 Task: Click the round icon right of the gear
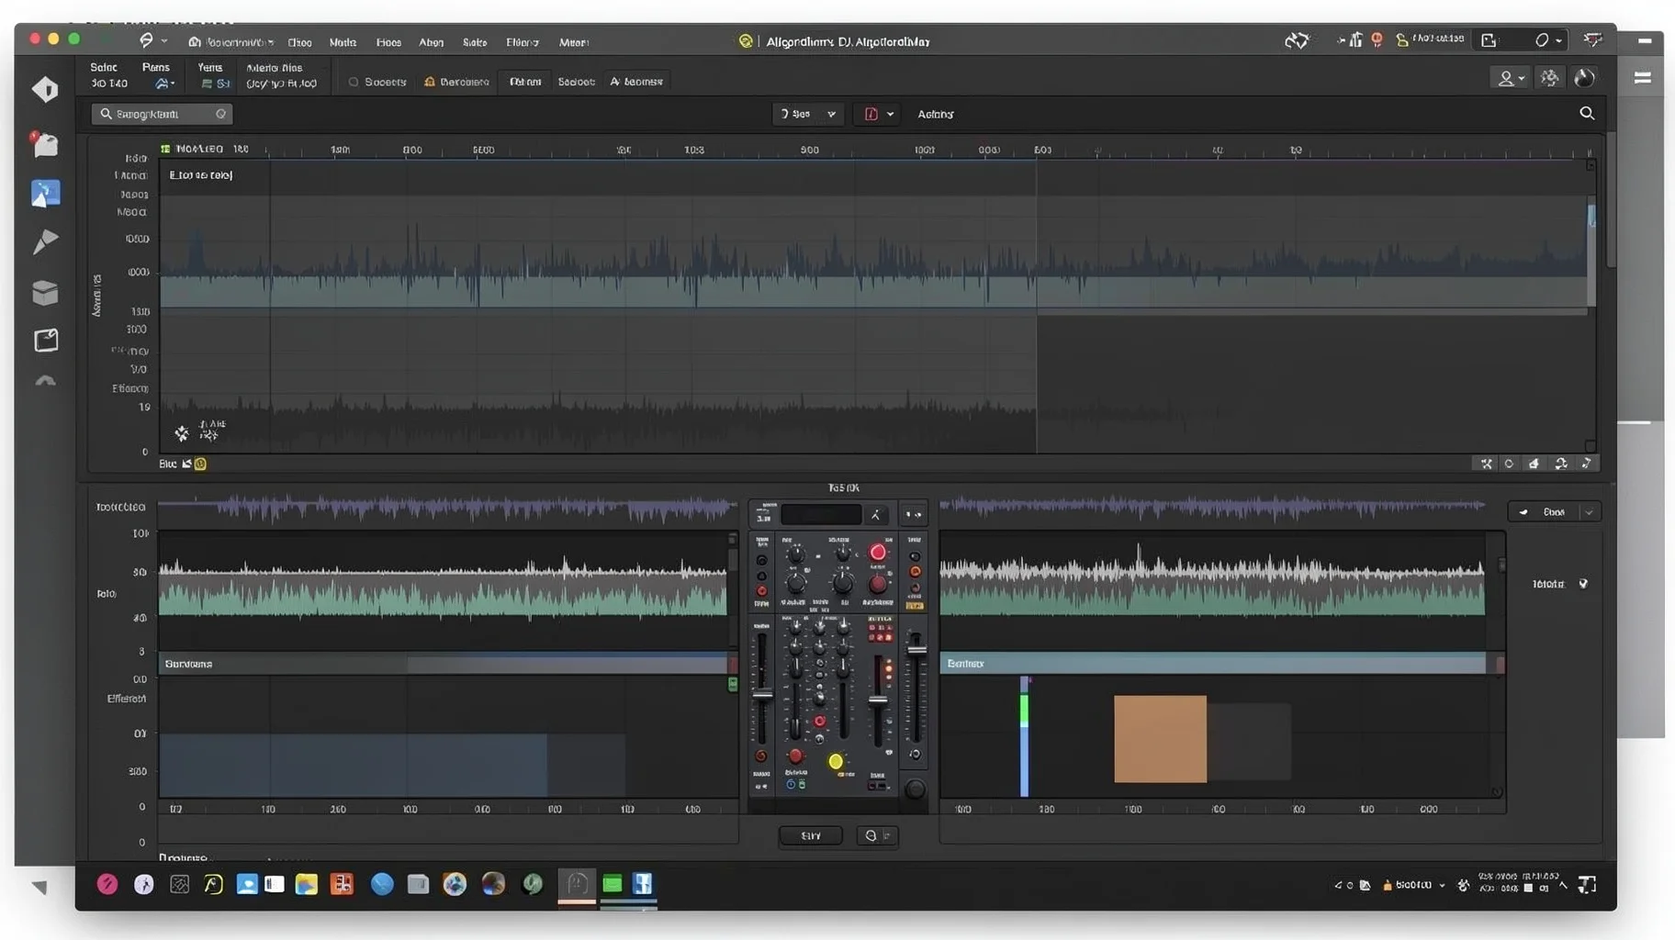coord(1585,78)
